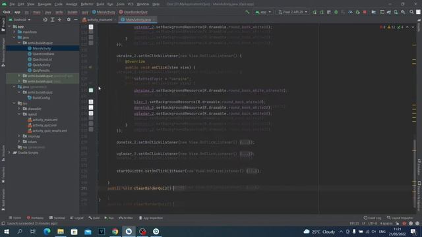The height and width of the screenshot is (237, 422).
Task: Expand folded donetsk_2 listener code block
Action: pos(245,142)
